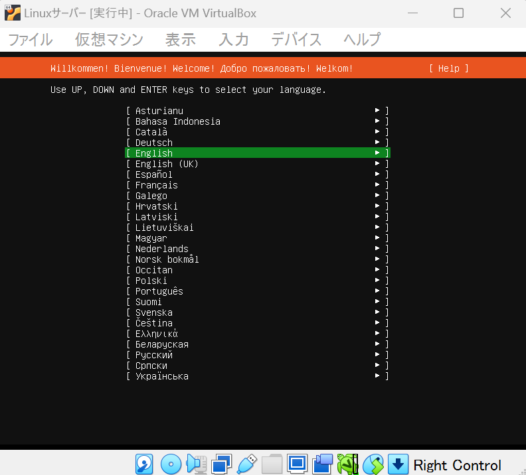Choose Español as the installer language
Viewport: 526px width, 475px height.
pos(257,174)
